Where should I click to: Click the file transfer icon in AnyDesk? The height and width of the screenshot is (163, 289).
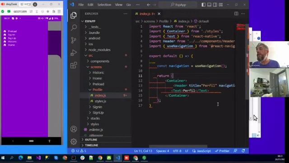coord(54,11)
